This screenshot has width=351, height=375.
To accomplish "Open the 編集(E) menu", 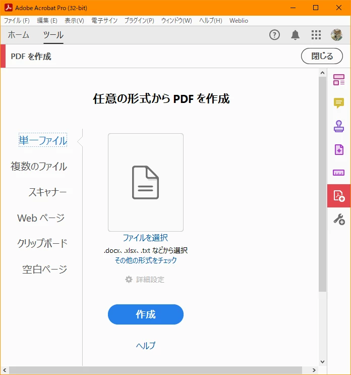I will pyautogui.click(x=47, y=21).
